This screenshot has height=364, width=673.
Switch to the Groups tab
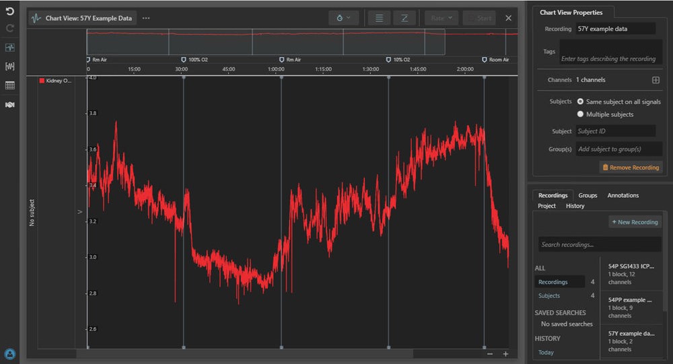(588, 195)
